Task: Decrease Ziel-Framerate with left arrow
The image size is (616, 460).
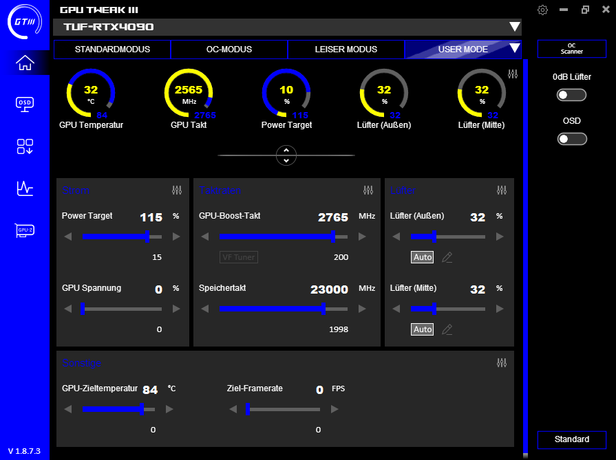Action: tap(233, 409)
